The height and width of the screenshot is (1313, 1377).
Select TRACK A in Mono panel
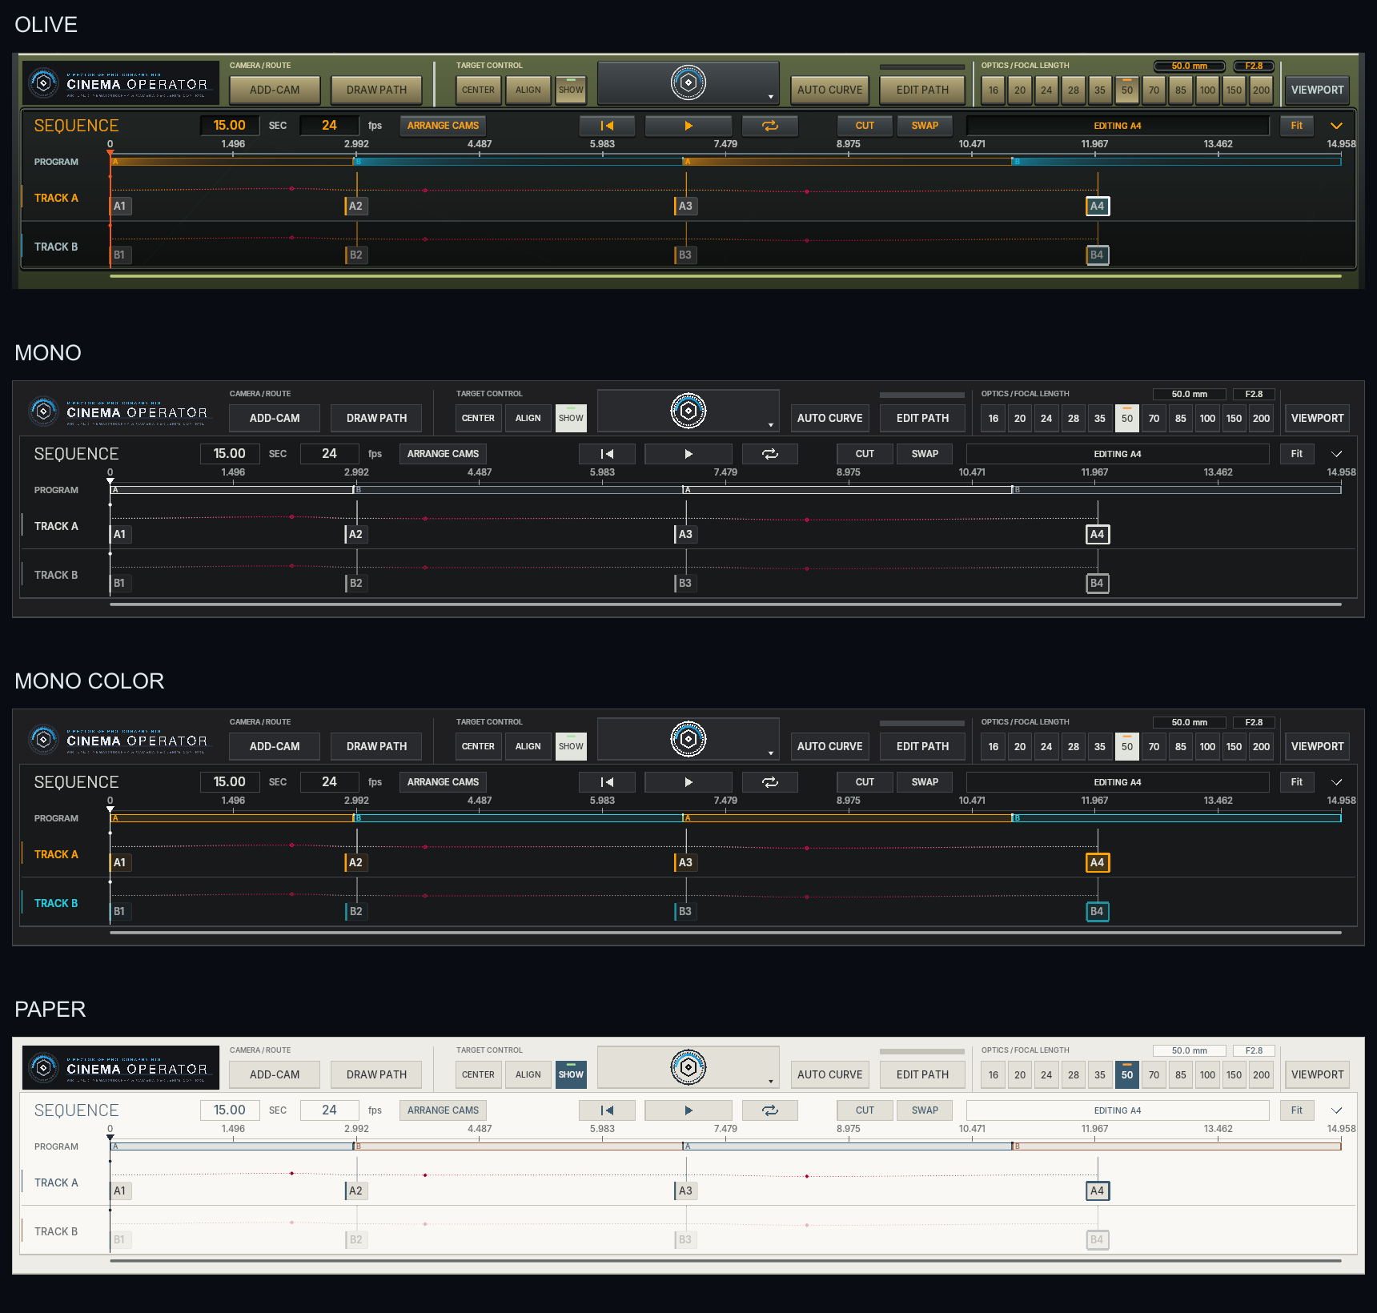pyautogui.click(x=56, y=526)
